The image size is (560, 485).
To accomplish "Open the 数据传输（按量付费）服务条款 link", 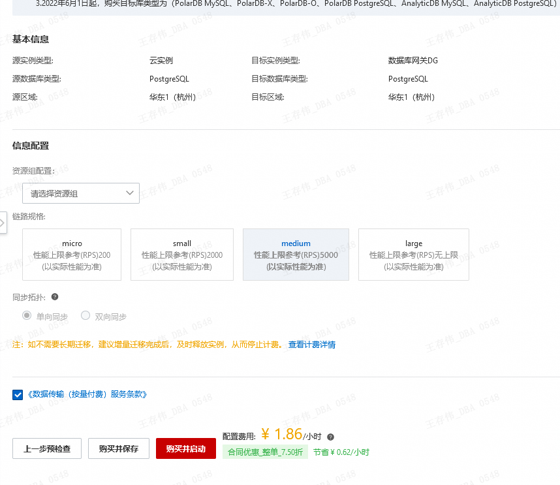I will (87, 394).
